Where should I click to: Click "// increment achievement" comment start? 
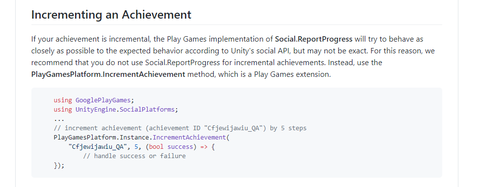(x=98, y=128)
